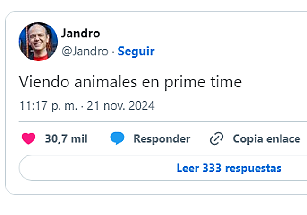307x215 pixels.
Task: Click the blue reply speech bubble icon
Action: (x=117, y=138)
